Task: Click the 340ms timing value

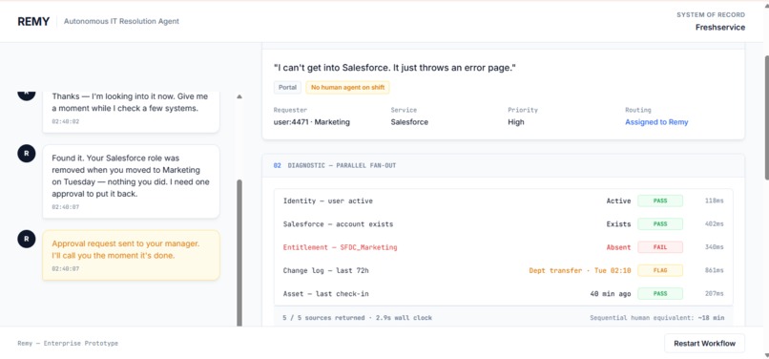Action: (x=714, y=247)
